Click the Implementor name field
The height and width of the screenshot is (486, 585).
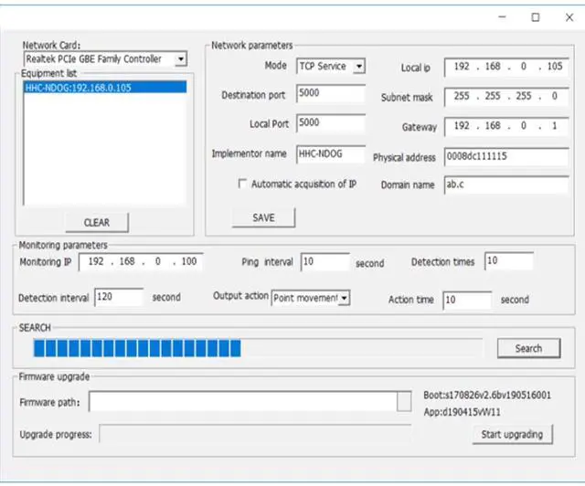(331, 154)
